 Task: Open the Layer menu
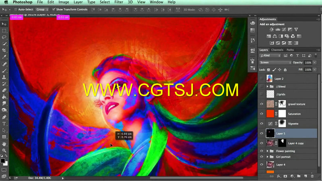point(78,2)
